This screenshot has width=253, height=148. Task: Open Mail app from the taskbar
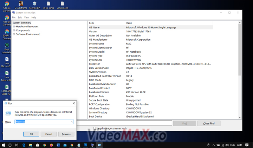point(65,145)
